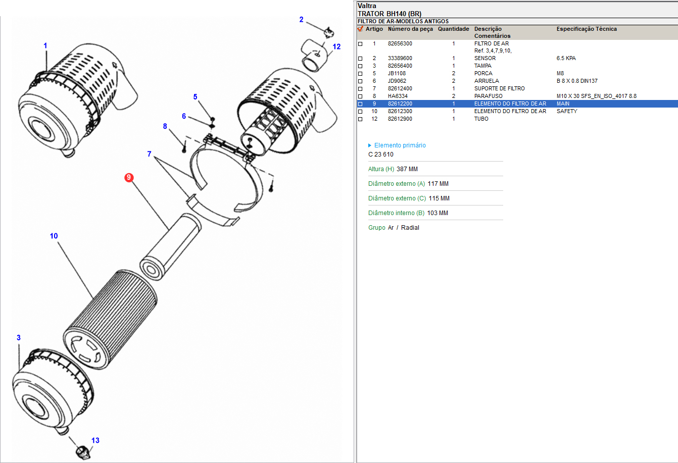The height and width of the screenshot is (463, 678).
Task: Click callout number 13 near the drain valve
Action: [95, 440]
